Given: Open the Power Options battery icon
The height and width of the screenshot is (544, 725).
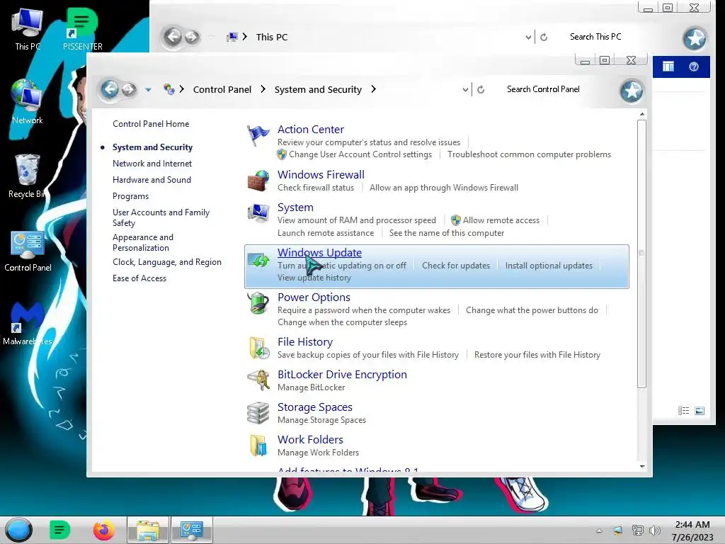Looking at the screenshot, I should tap(258, 303).
